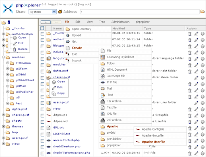Check the .htpasswd row checkbox
206x157 pixels.
pyautogui.click(x=42, y=122)
